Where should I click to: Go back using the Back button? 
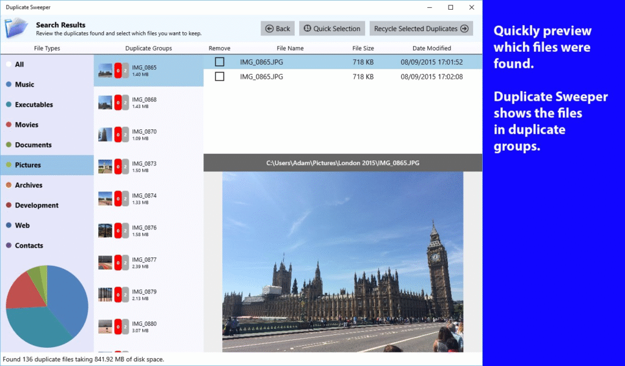[278, 29]
